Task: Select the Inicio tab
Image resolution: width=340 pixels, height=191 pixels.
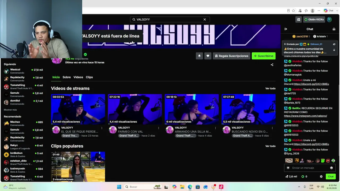Action: 56,77
